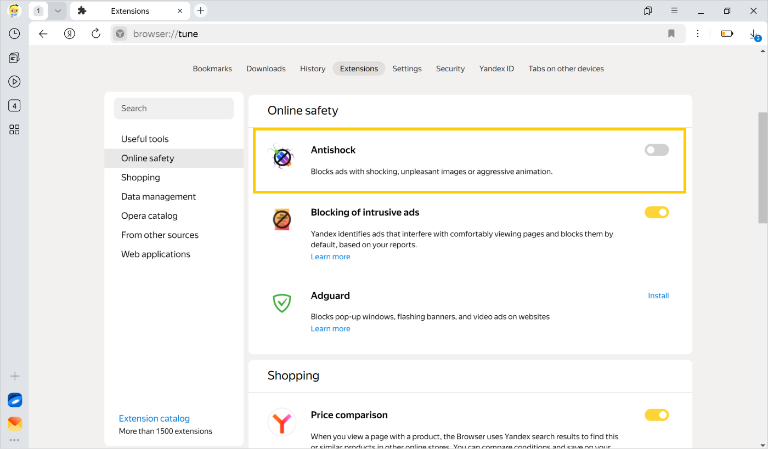Image resolution: width=768 pixels, height=449 pixels.
Task: Click the Yandex home button icon
Action: [x=69, y=34]
